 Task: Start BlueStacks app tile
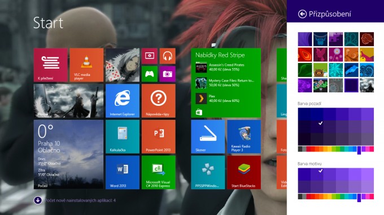[x=244, y=173]
